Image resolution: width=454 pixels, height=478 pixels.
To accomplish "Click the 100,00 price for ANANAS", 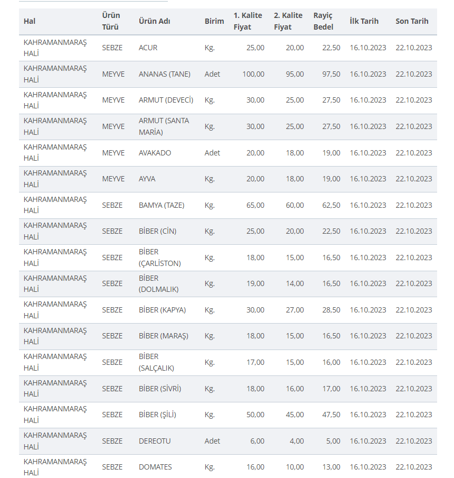I will click(253, 74).
